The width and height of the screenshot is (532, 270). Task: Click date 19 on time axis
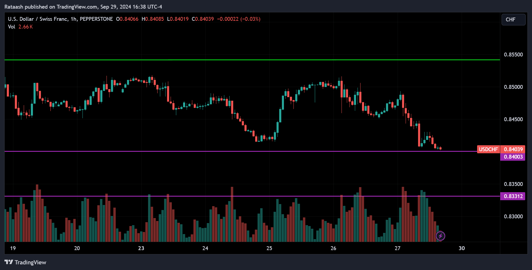[x=13, y=248]
